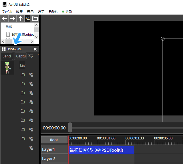Click the file list scroll left arrow
This screenshot has height=164, width=183.
click(3, 41)
